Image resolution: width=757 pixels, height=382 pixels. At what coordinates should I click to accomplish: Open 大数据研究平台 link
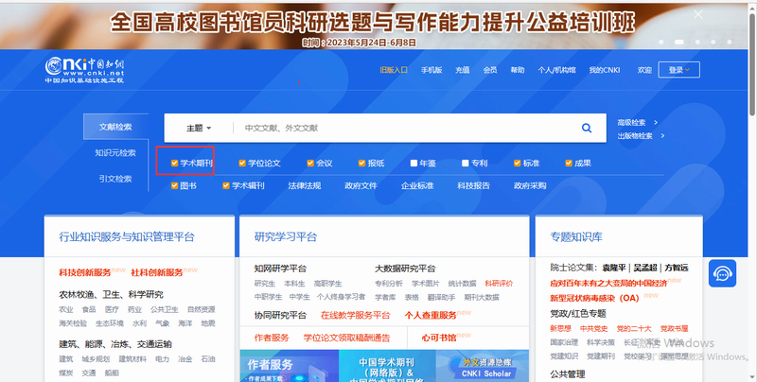point(405,269)
